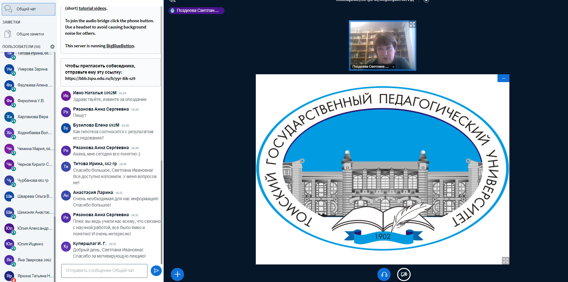Toggle the share webcam button

pos(404,274)
